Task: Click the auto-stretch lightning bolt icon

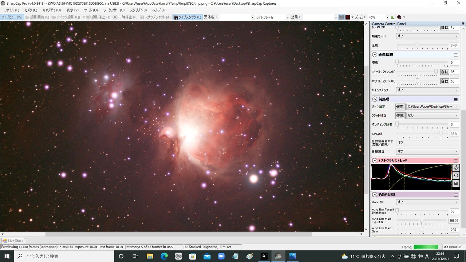Action: pyautogui.click(x=455, y=168)
